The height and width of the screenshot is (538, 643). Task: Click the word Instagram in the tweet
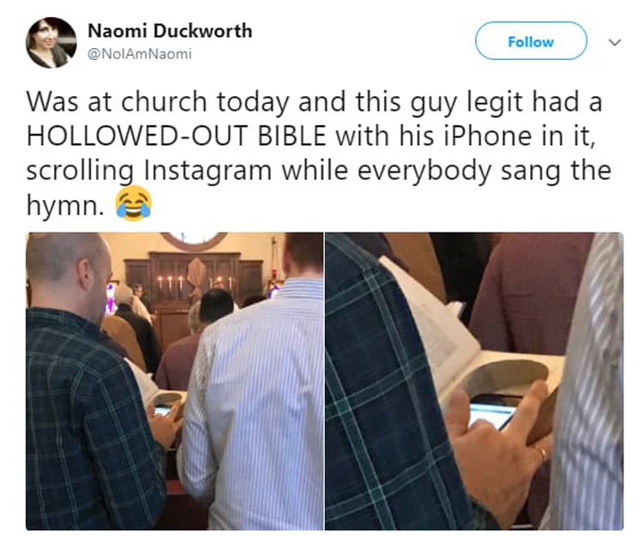207,170
